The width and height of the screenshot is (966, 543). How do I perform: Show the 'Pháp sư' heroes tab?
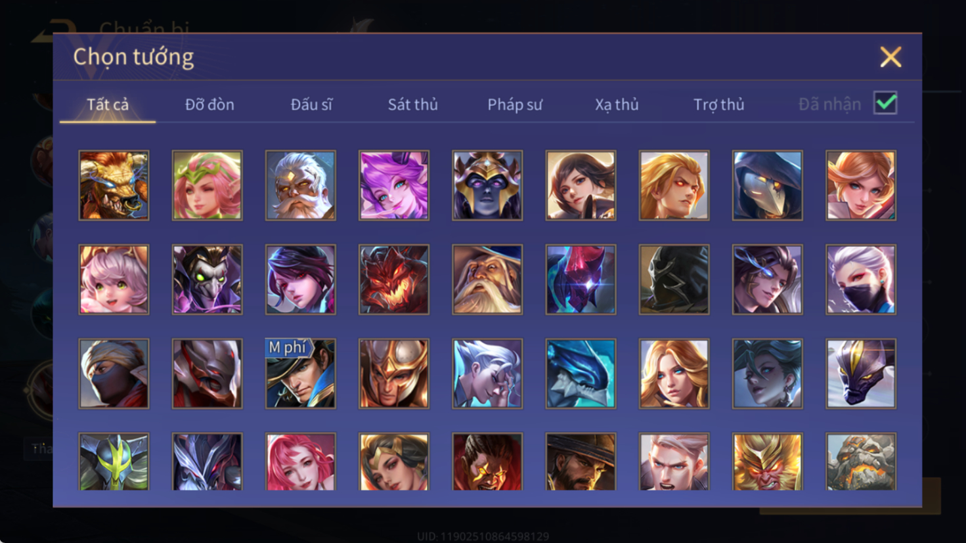click(515, 104)
